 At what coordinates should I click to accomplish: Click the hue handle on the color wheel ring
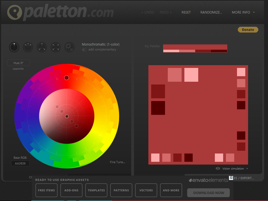click(66, 78)
